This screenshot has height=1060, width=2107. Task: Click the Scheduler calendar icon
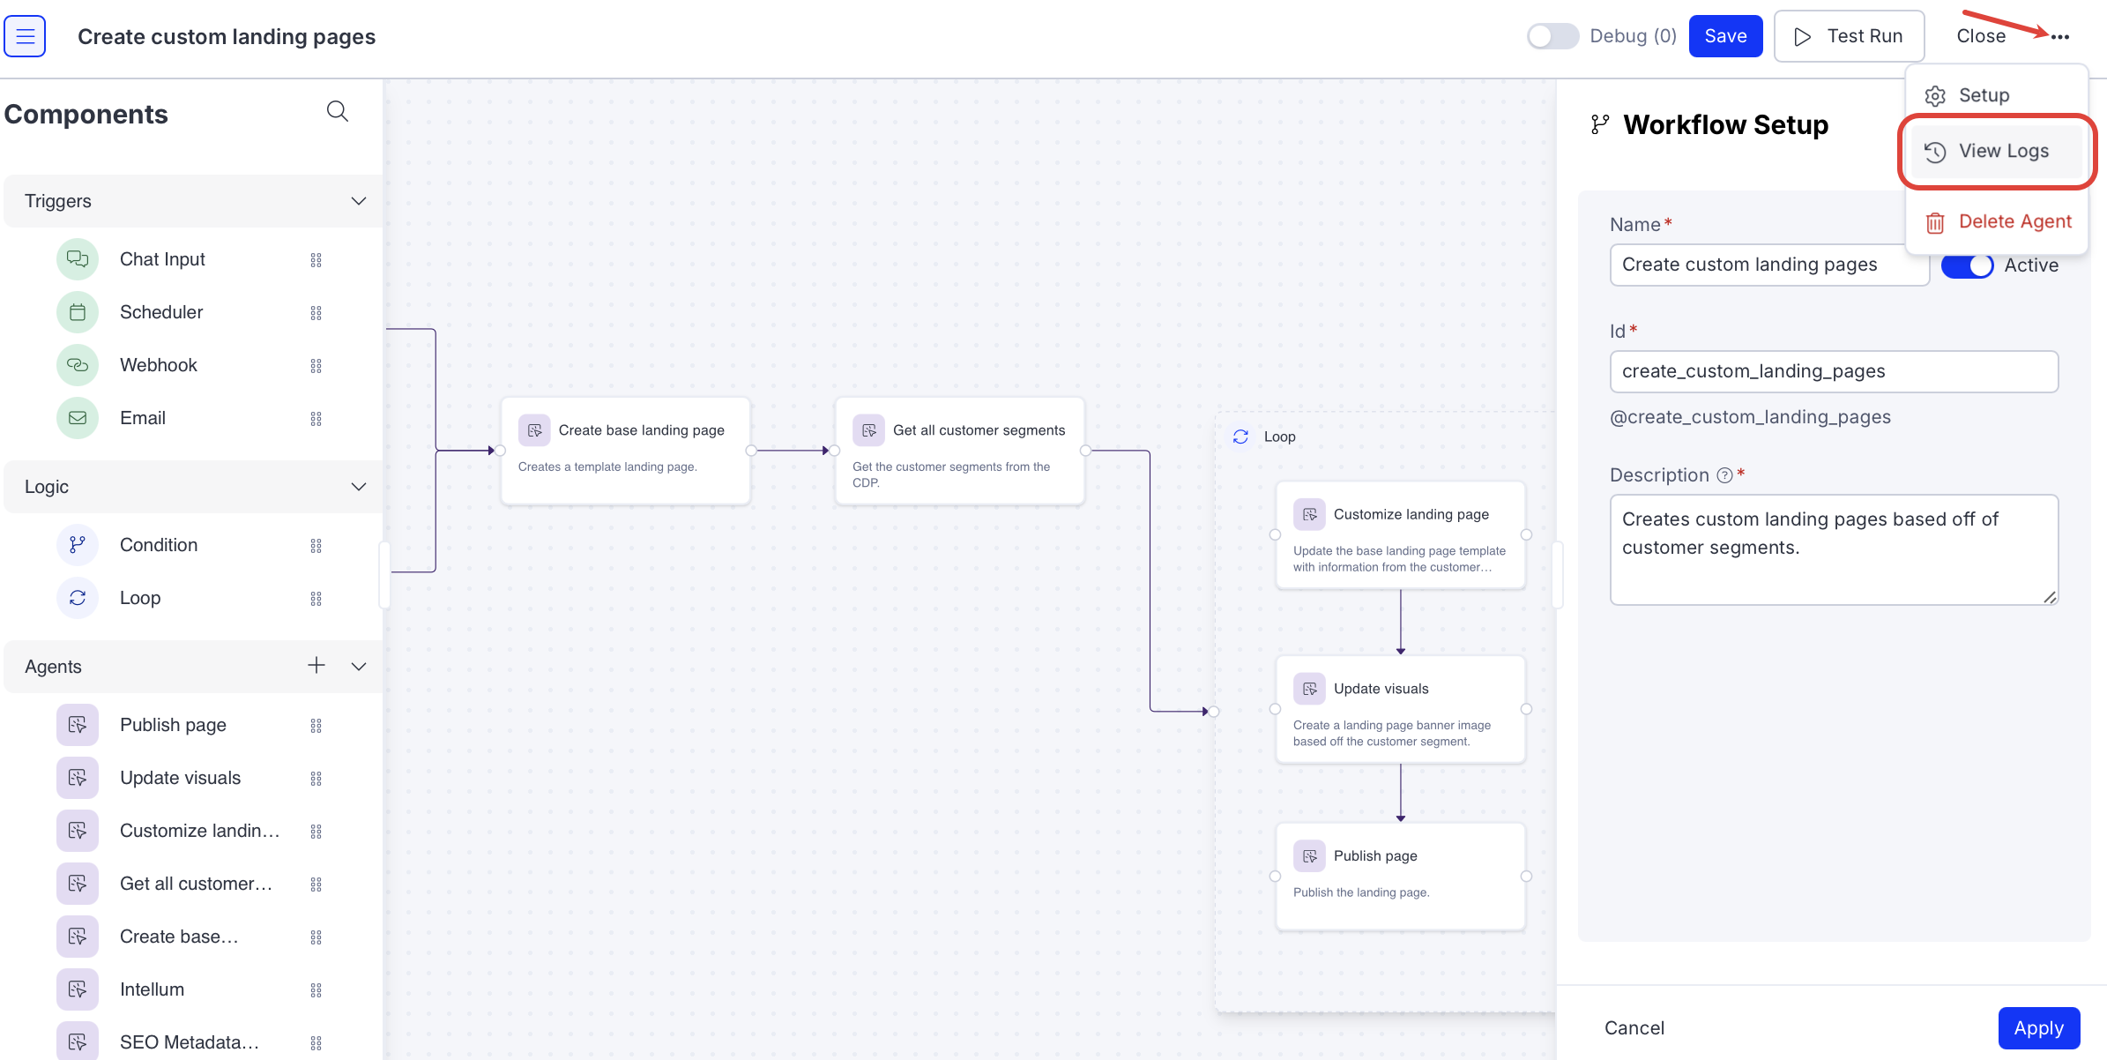point(78,312)
